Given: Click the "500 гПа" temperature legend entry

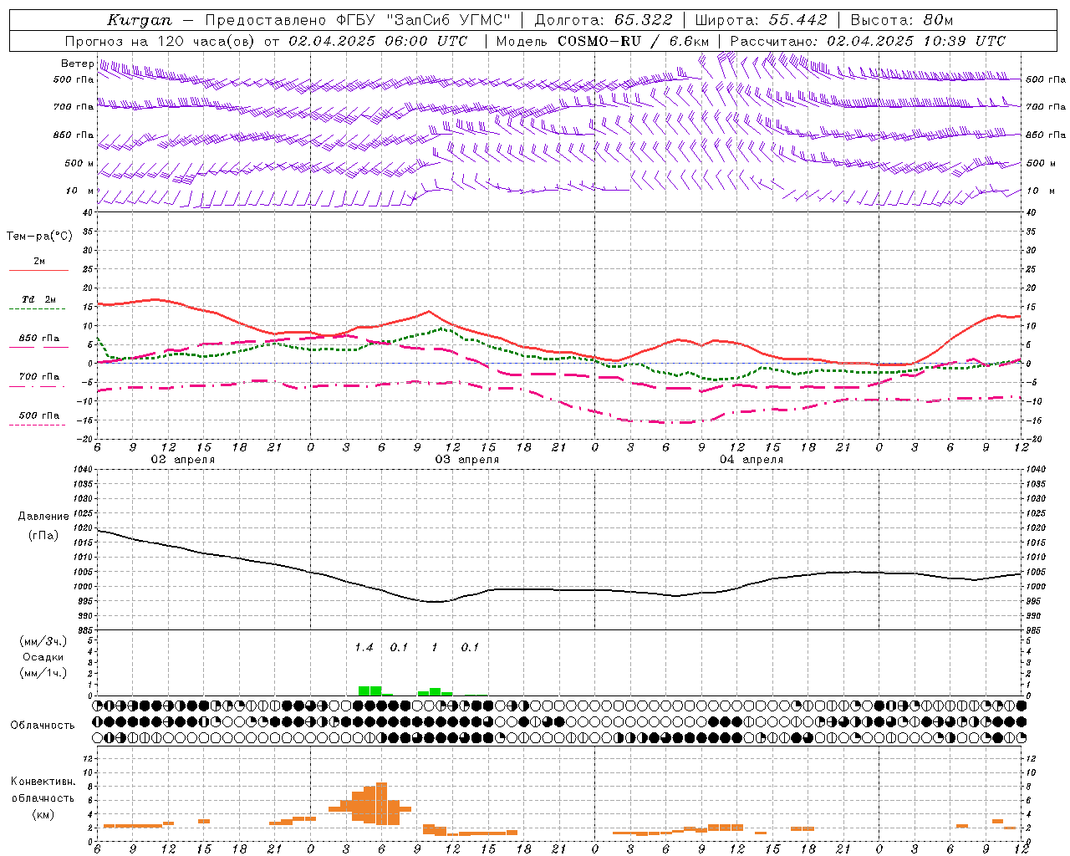Looking at the screenshot, I should point(39,415).
